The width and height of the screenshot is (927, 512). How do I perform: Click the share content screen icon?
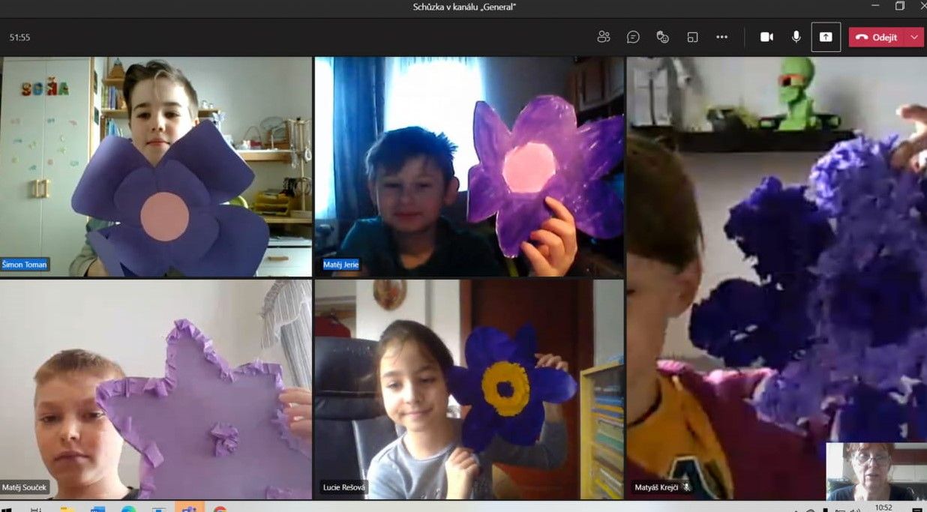click(826, 37)
